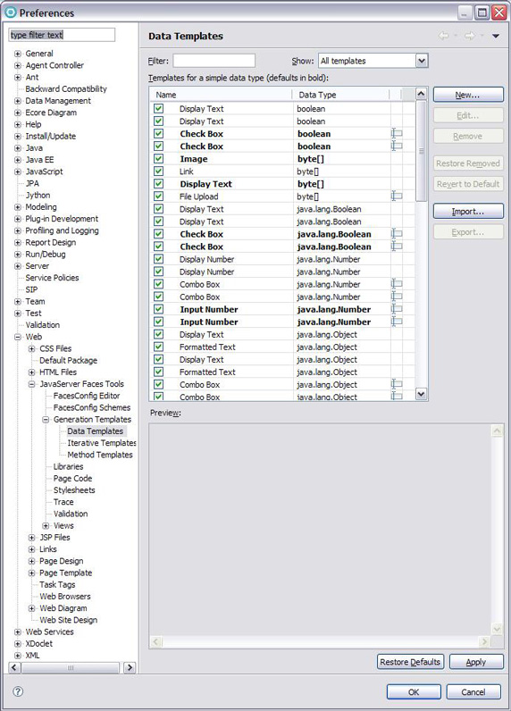The height and width of the screenshot is (711, 511).
Task: Select Iterative Templates in the tree
Action: (102, 443)
